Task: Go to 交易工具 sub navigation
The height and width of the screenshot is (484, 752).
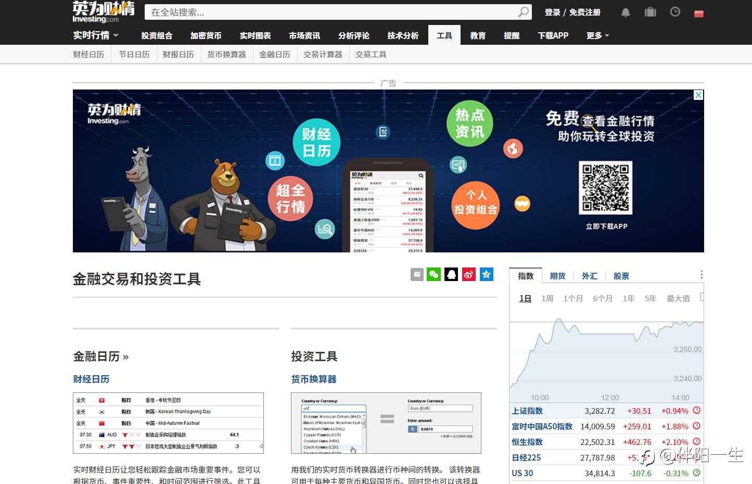Action: tap(371, 54)
